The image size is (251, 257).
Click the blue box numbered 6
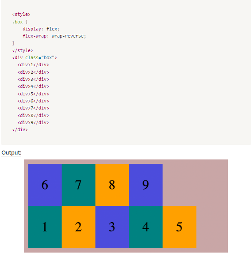click(45, 185)
